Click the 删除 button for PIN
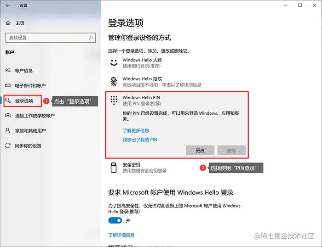 231,151
